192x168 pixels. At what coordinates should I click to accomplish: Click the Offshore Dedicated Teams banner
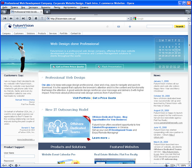coord(67,127)
